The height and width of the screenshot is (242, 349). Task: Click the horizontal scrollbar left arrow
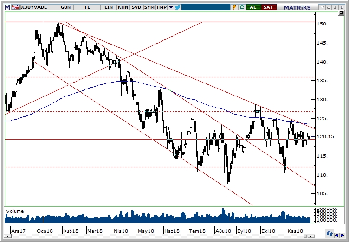click(7, 236)
